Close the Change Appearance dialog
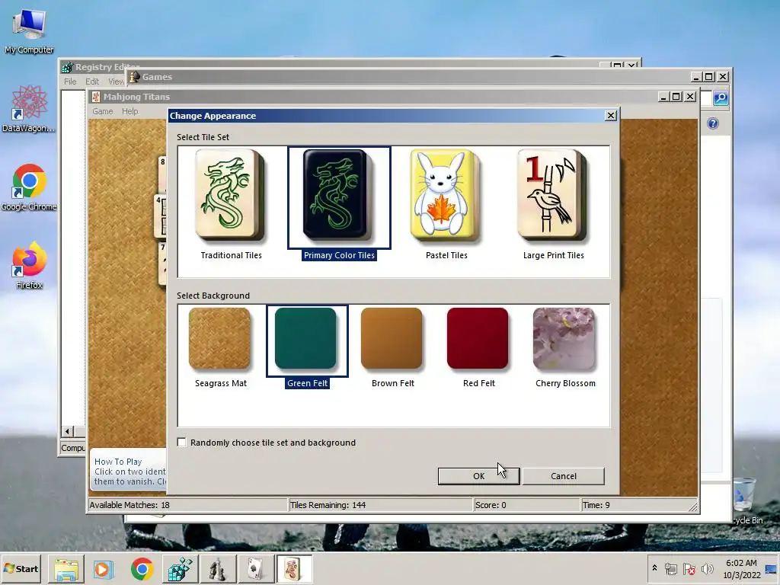Viewport: 780px width, 585px height. [611, 116]
